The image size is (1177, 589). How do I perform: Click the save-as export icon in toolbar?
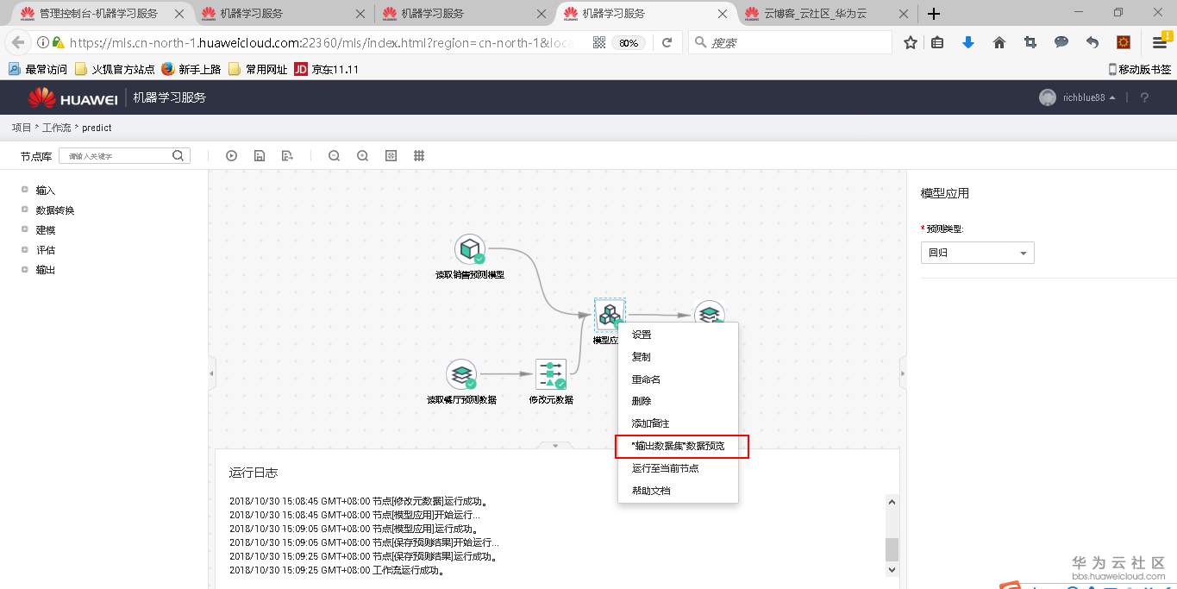pyautogui.click(x=287, y=156)
